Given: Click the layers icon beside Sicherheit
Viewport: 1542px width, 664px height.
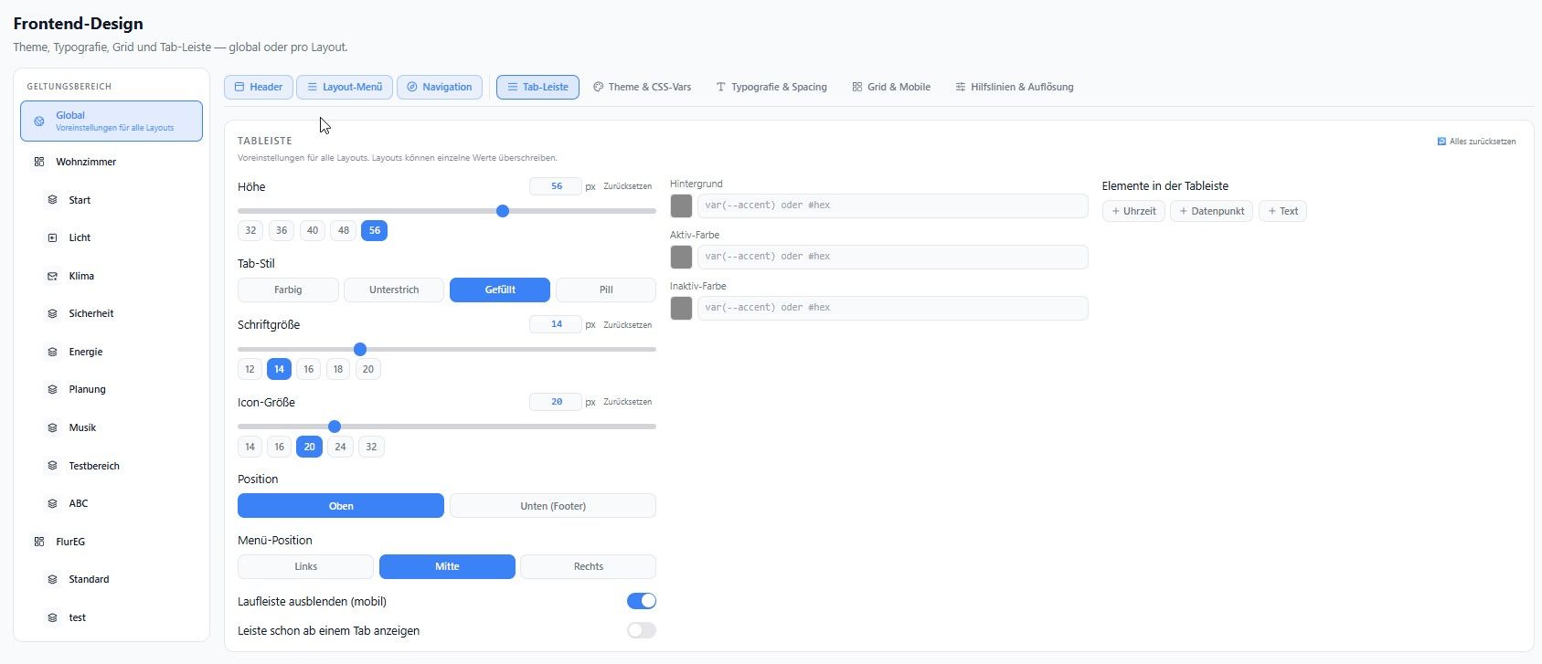Looking at the screenshot, I should [x=52, y=313].
